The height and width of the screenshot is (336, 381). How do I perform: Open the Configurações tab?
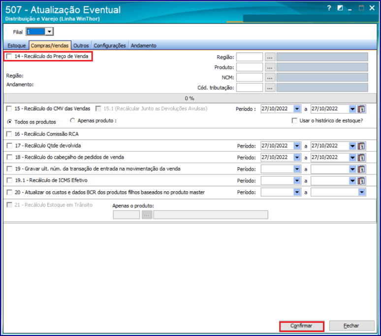pyautogui.click(x=110, y=46)
